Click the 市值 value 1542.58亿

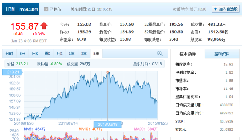[x=218, y=32]
